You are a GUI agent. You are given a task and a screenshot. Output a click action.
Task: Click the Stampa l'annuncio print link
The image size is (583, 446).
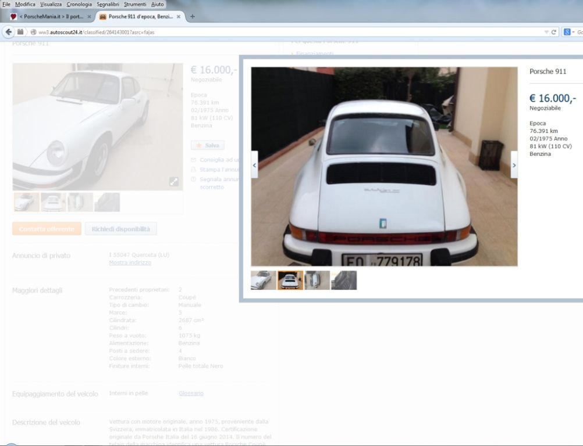[x=219, y=170]
